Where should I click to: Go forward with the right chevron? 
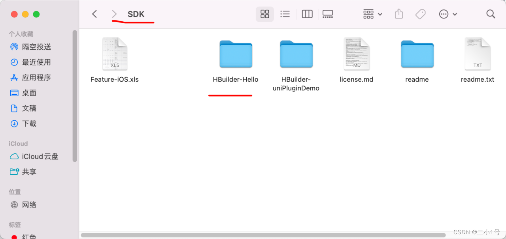tap(115, 14)
